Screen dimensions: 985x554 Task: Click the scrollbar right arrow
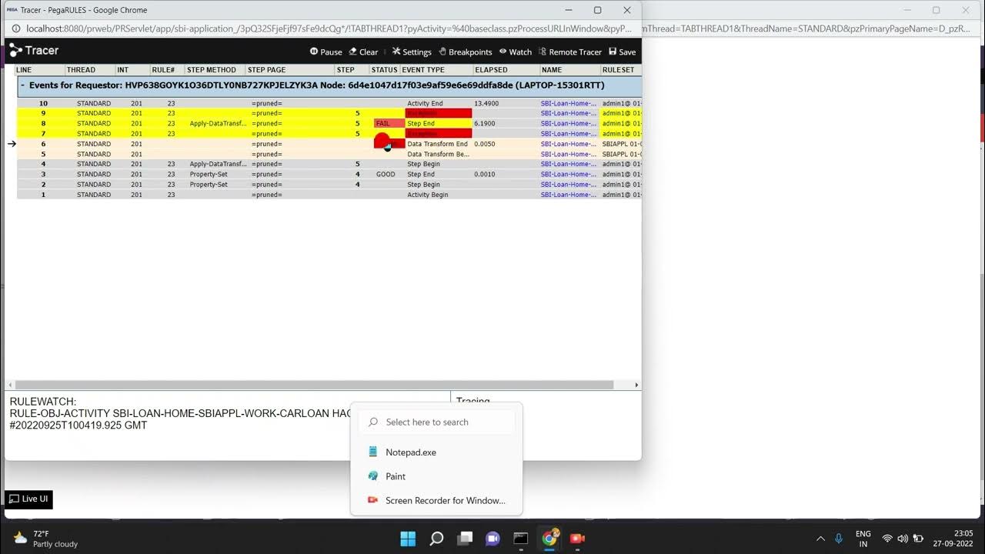pyautogui.click(x=636, y=385)
